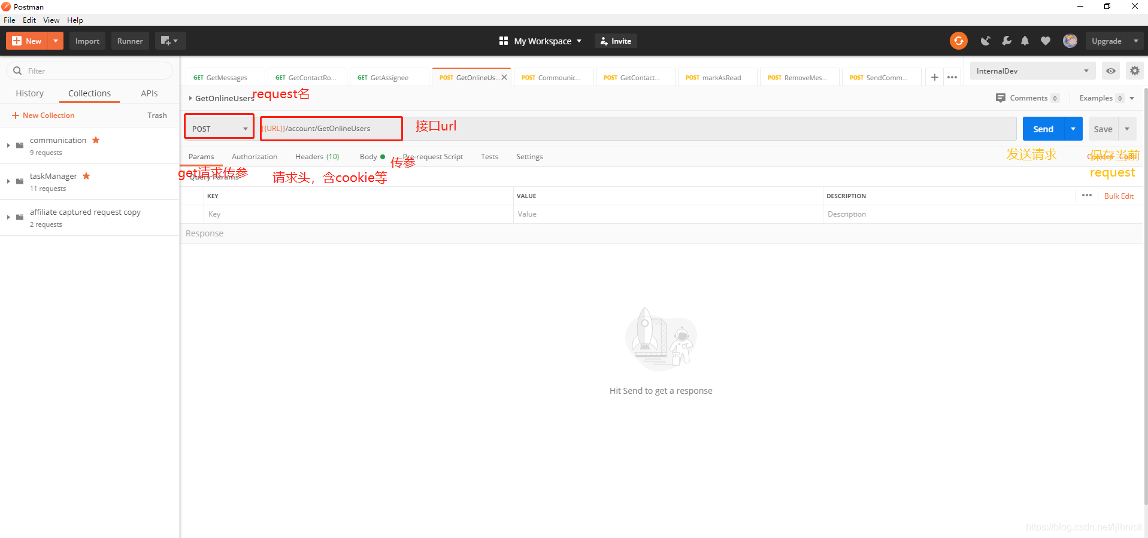Open the Send button dropdown arrow
The height and width of the screenshot is (538, 1148).
click(1073, 129)
